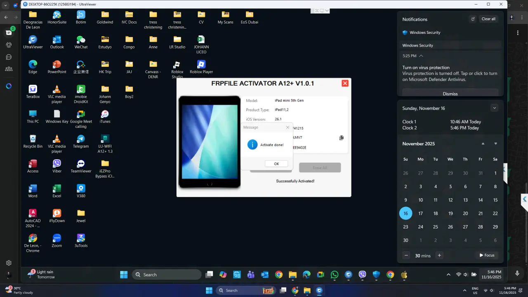528x297 pixels.
Task: Open TeraBox desktop icon
Action: pyautogui.click(x=33, y=92)
